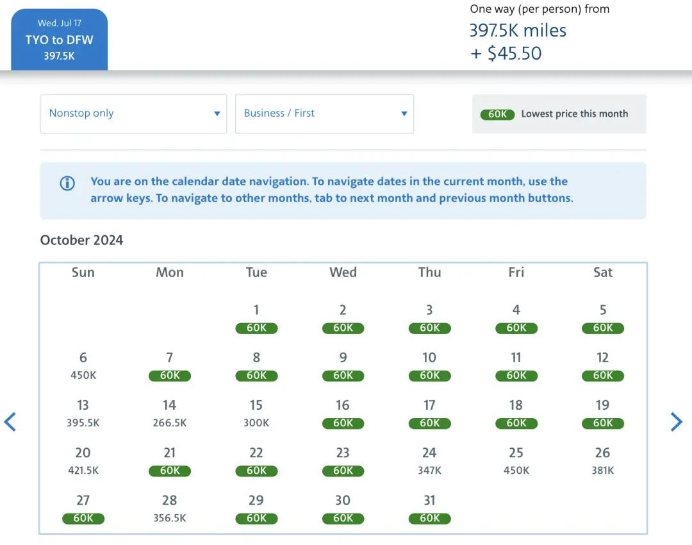This screenshot has width=692, height=545.
Task: Select Friday October 25 at 450K
Action: pos(516,461)
